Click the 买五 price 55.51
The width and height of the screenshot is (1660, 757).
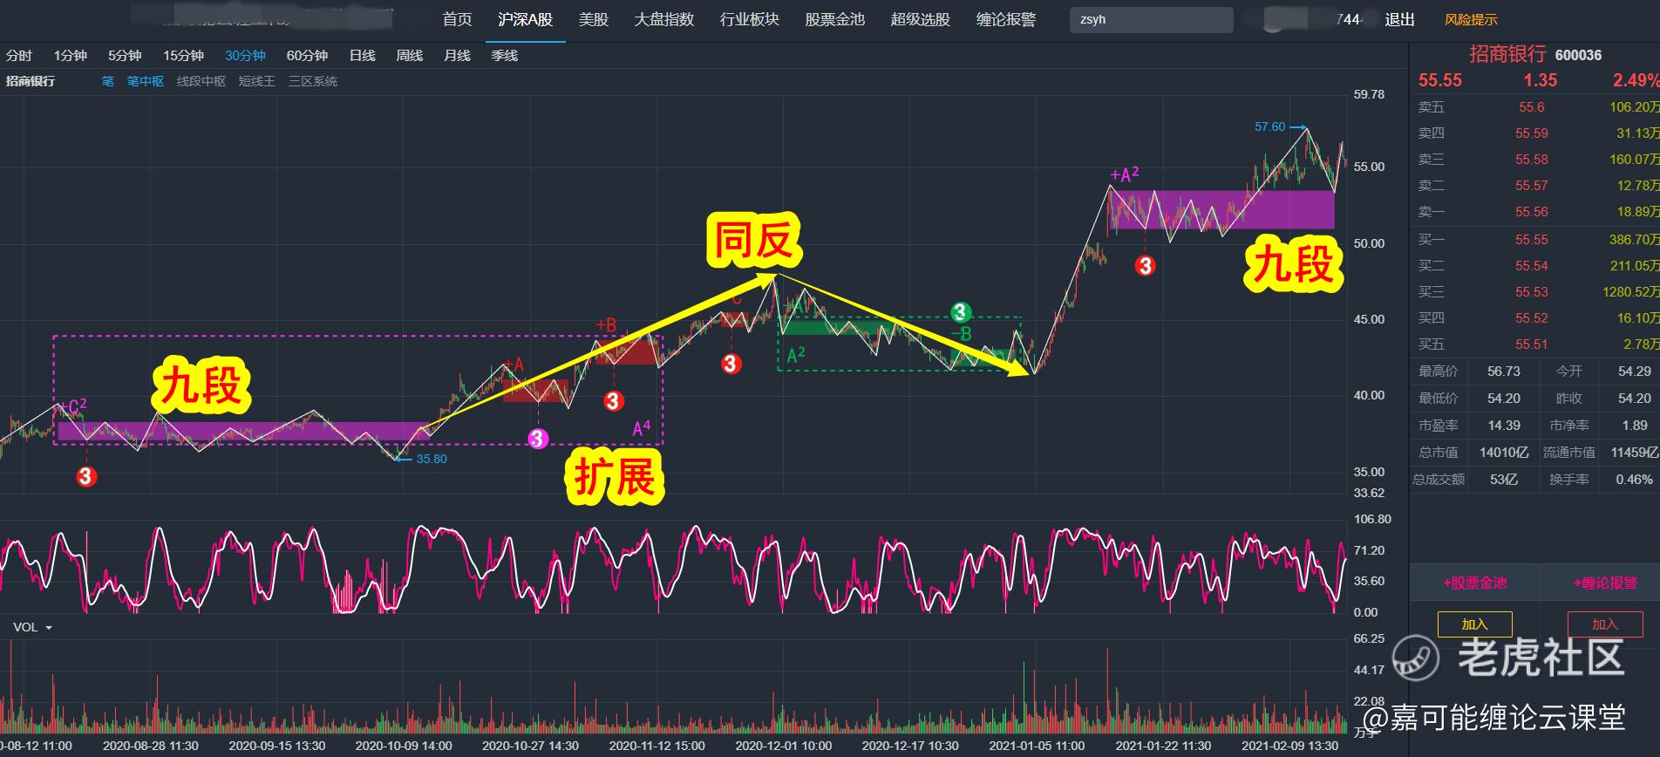(x=1531, y=344)
